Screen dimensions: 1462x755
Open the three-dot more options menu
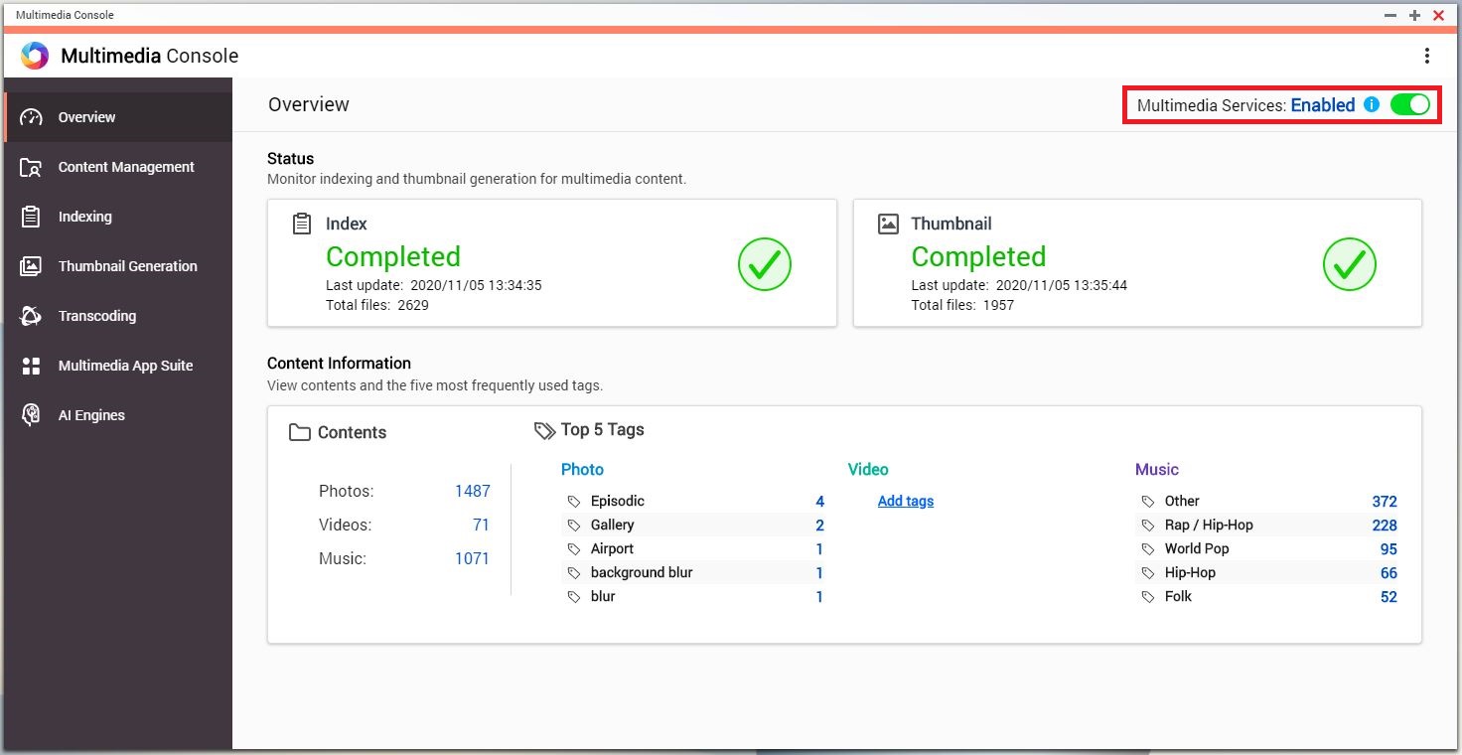point(1427,56)
